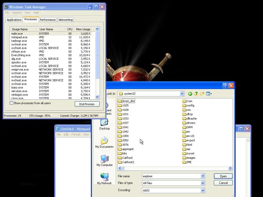Select the config folder
Image resolution: width=263 pixels, height=197 pixels.
(188, 105)
